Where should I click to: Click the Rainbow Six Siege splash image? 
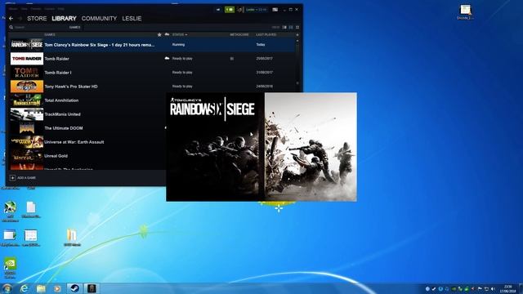tap(261, 147)
